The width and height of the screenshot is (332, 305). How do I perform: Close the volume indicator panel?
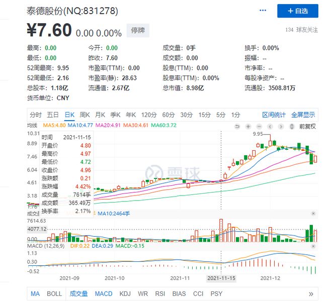click(x=313, y=214)
